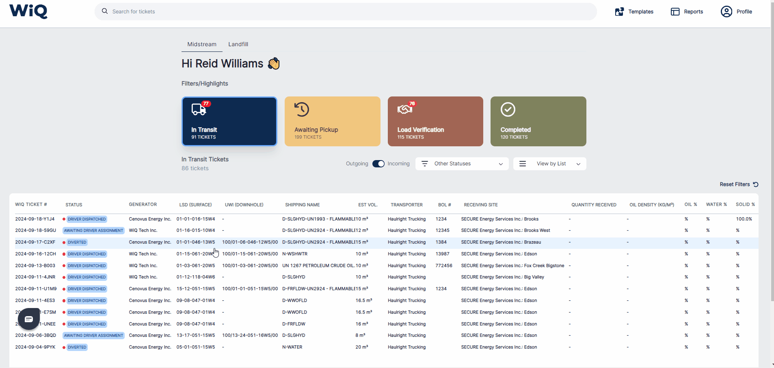Click shipping name UN 1267 PETROLEUM CRUDE OIL
The width and height of the screenshot is (774, 368).
click(x=318, y=265)
